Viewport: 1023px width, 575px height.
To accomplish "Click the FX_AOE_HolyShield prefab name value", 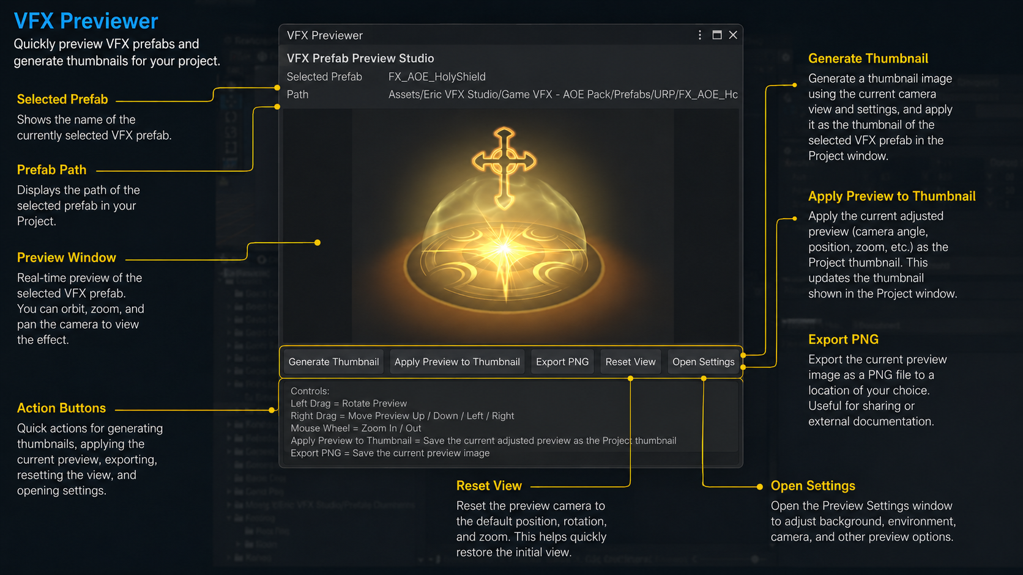I will [x=437, y=77].
